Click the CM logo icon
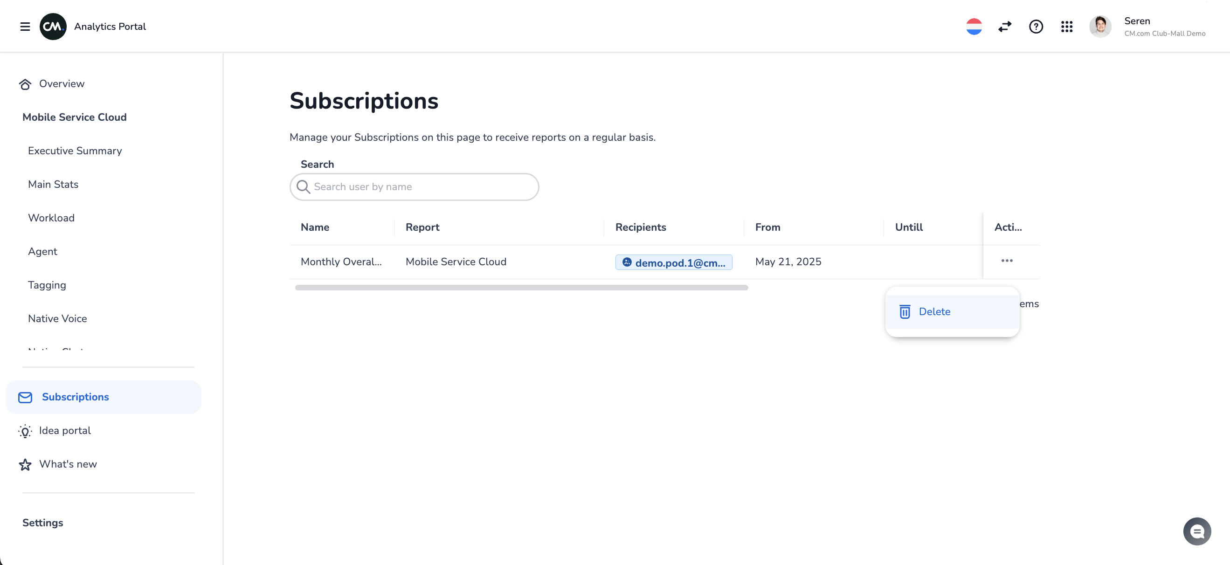Screen dimensions: 1230x565 coord(53,27)
